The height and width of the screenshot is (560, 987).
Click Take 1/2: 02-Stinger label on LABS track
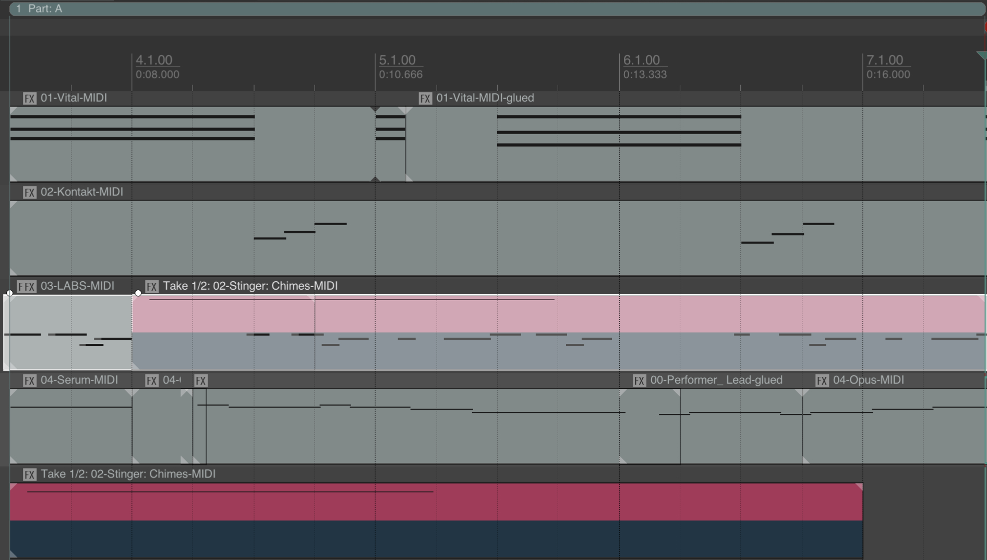pos(250,285)
